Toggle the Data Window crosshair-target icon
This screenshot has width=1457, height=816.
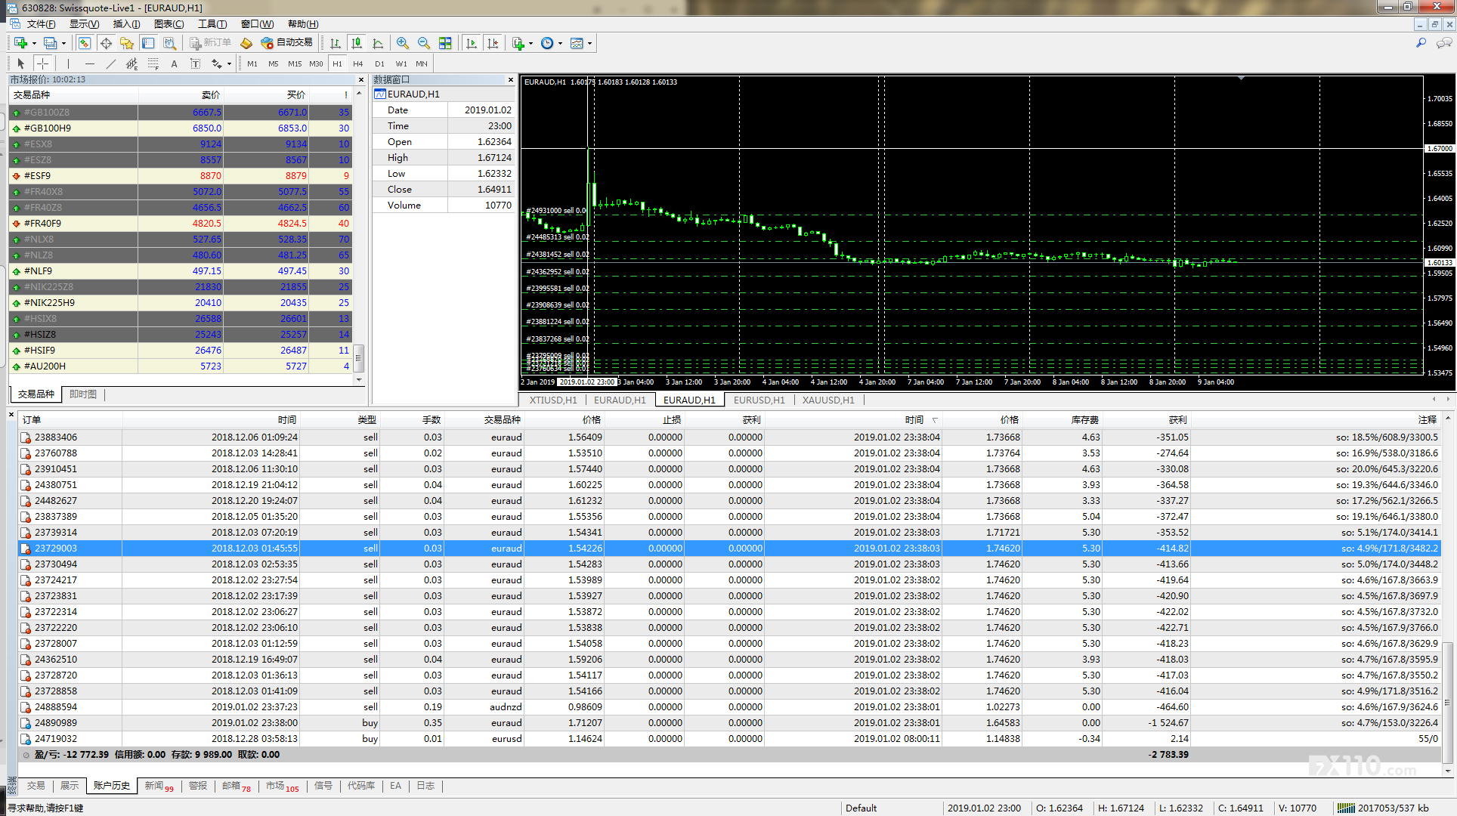tap(106, 43)
